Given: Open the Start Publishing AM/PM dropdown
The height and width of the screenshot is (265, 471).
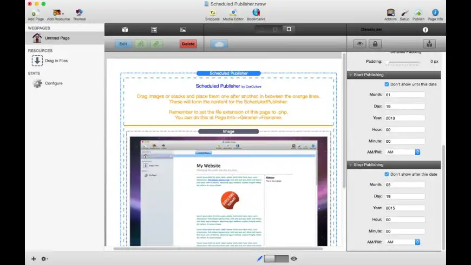Looking at the screenshot, I should [x=402, y=152].
